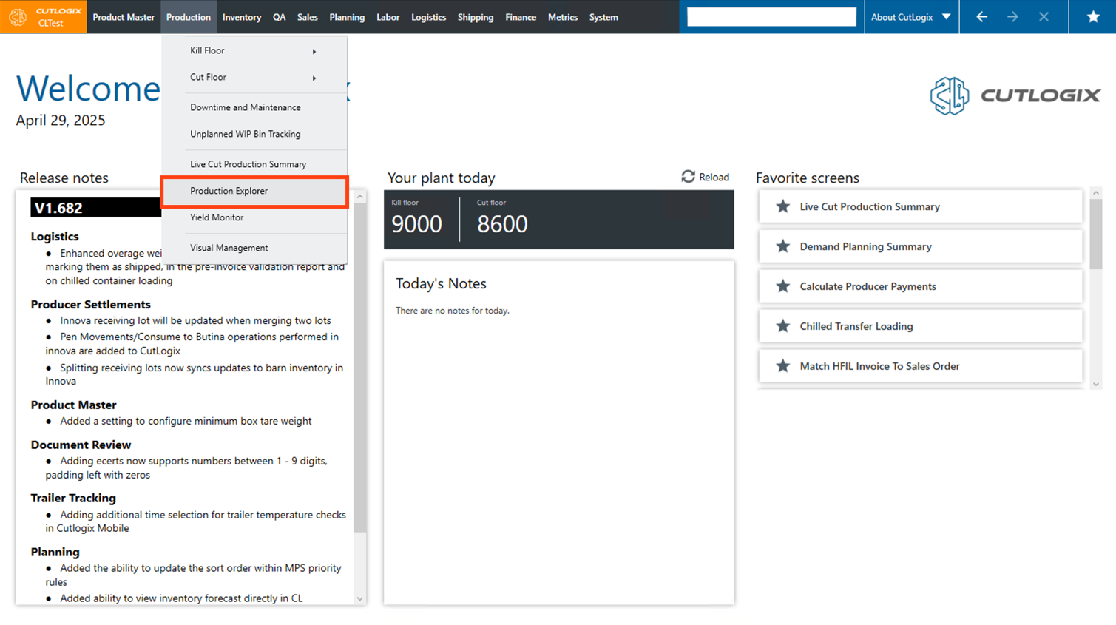Select Downtime and Maintenance menu entry
The image size is (1116, 625).
pos(245,107)
